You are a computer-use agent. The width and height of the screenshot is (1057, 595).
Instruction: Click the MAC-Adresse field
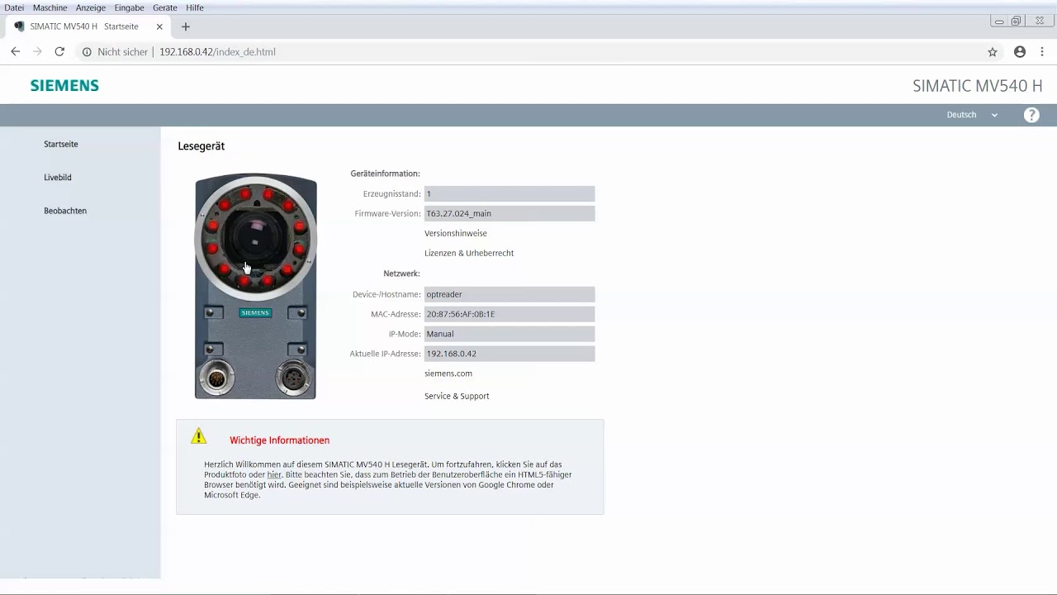510,314
